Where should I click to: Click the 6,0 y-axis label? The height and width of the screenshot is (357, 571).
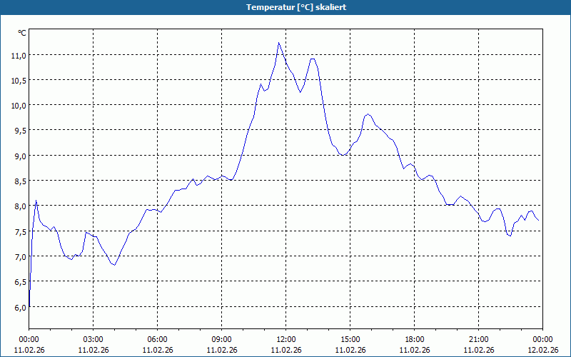point(20,308)
